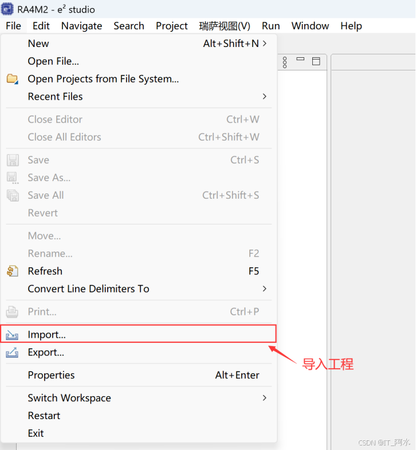Expand the Switch Workspace submenu arrow
Screen dimensions: 416x450
265,398
